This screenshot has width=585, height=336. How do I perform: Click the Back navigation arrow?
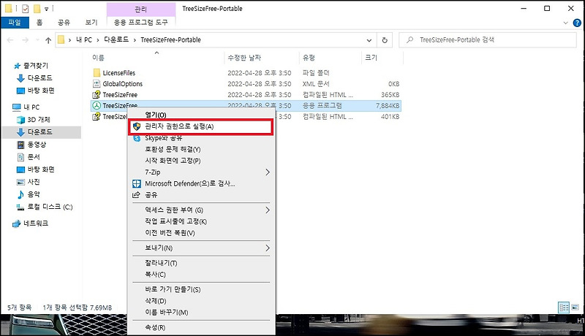coord(10,40)
